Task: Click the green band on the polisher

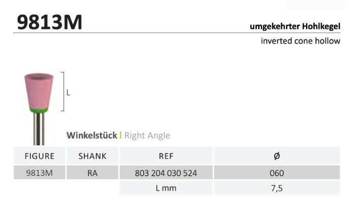Action: tap(39, 110)
